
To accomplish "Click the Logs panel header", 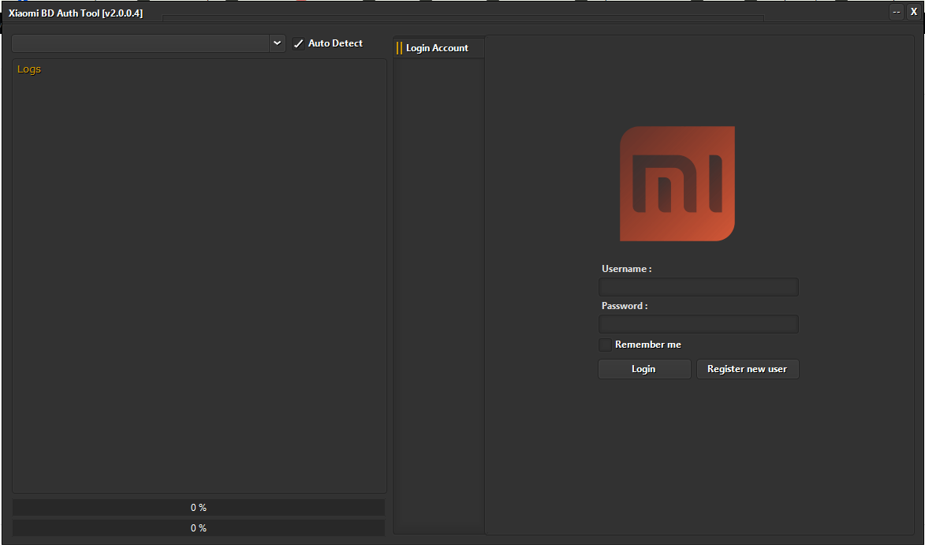I will pyautogui.click(x=29, y=69).
